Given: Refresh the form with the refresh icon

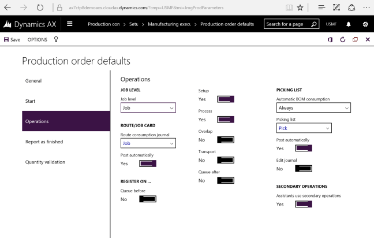Looking at the screenshot, I should click(x=343, y=39).
